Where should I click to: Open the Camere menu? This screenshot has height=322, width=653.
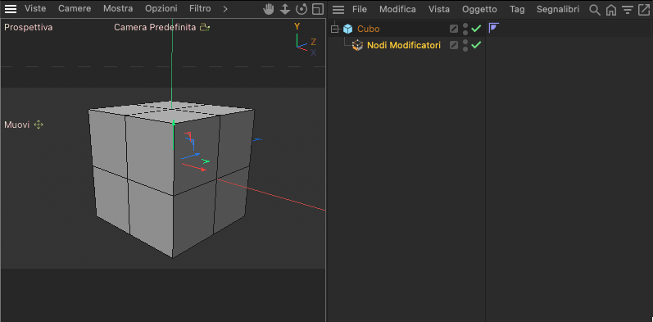click(75, 8)
